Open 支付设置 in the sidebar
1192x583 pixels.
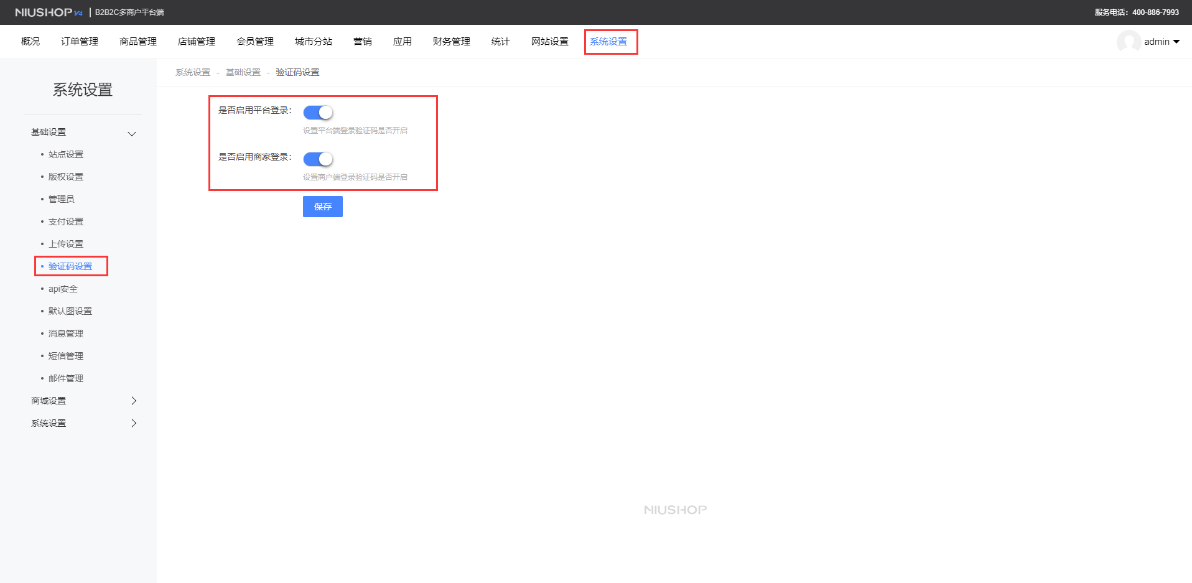[66, 222]
